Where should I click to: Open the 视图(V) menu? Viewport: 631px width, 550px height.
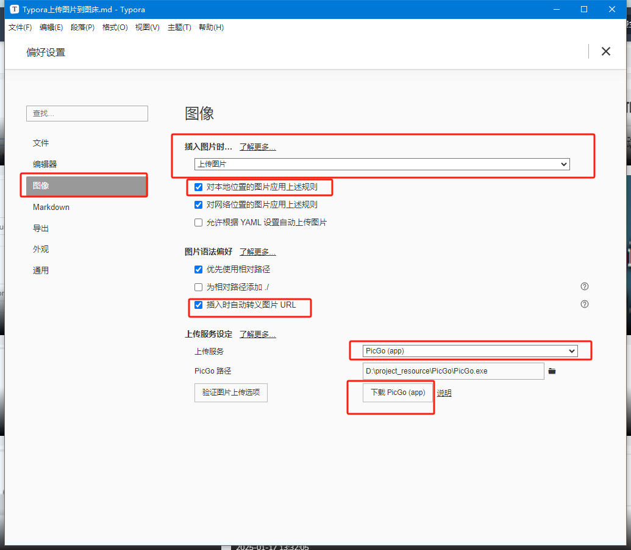click(x=148, y=27)
